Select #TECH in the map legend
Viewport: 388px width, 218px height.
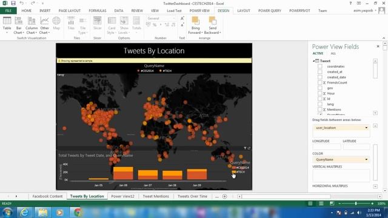coord(166,71)
